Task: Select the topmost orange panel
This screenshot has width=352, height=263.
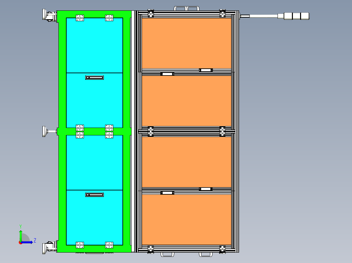Action: (x=186, y=43)
